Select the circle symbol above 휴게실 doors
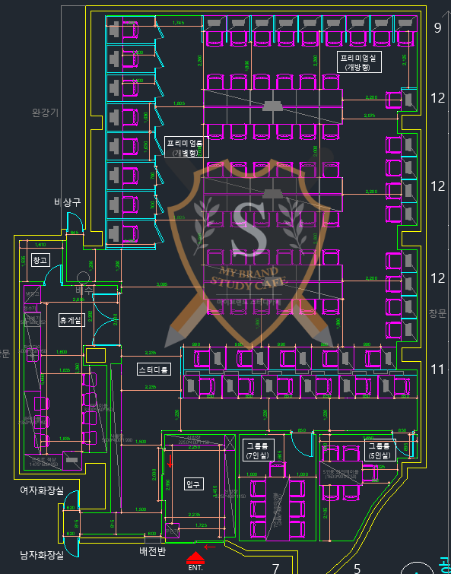 tap(83, 277)
